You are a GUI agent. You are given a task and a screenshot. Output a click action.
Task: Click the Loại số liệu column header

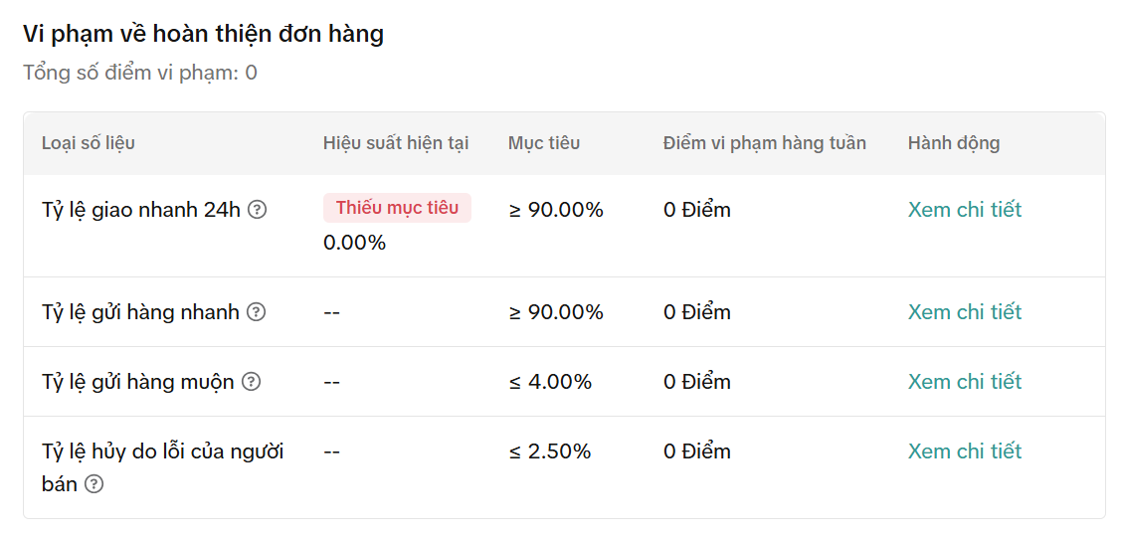[89, 143]
